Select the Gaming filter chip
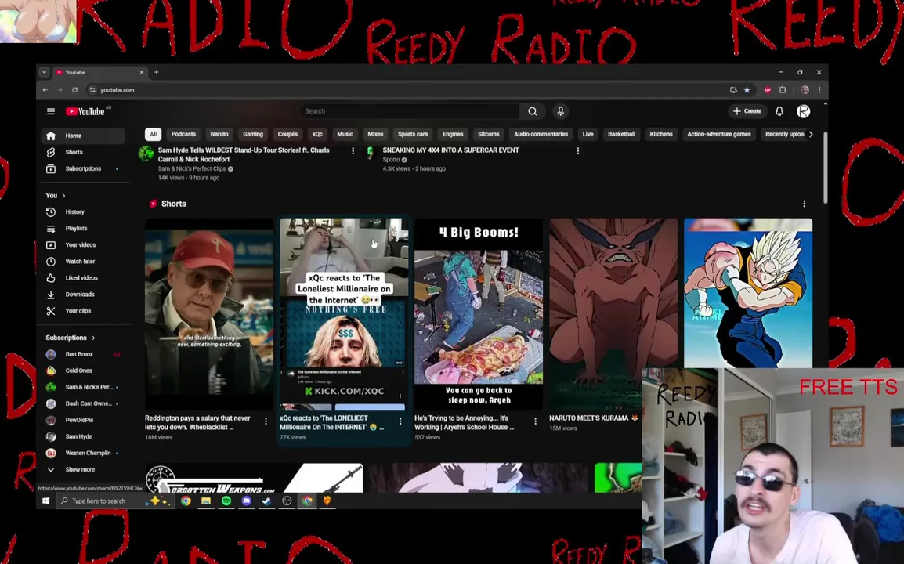 [252, 135]
